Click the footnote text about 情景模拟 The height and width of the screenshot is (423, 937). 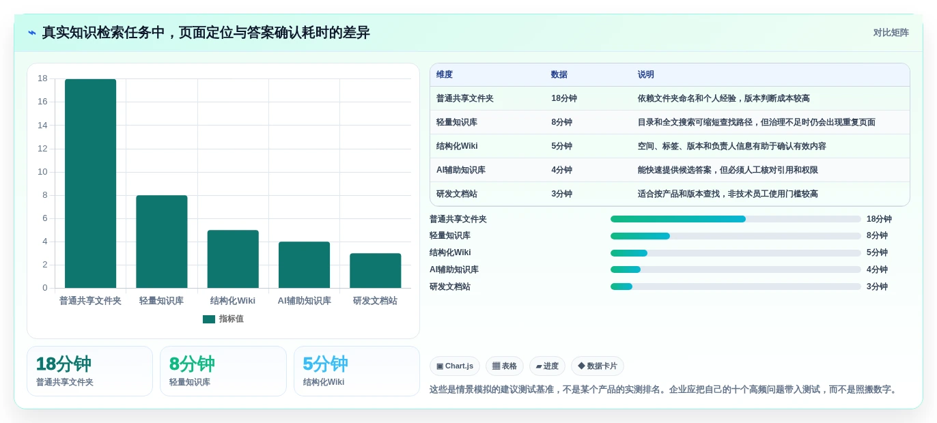(664, 390)
